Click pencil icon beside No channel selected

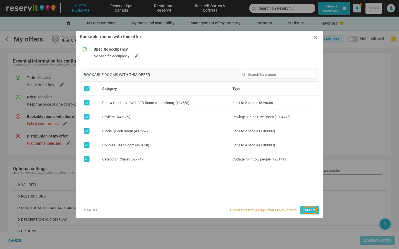point(68,143)
